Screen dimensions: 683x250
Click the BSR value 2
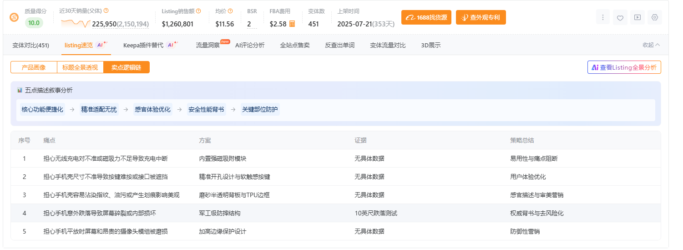pos(249,24)
